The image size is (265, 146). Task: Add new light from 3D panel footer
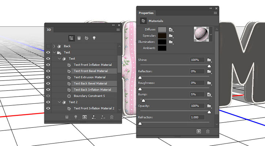76,117
